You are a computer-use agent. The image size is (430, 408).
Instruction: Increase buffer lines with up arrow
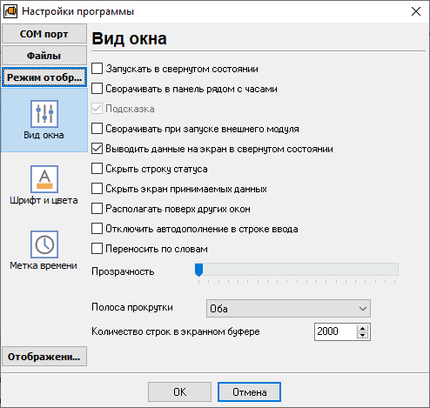[362, 328]
